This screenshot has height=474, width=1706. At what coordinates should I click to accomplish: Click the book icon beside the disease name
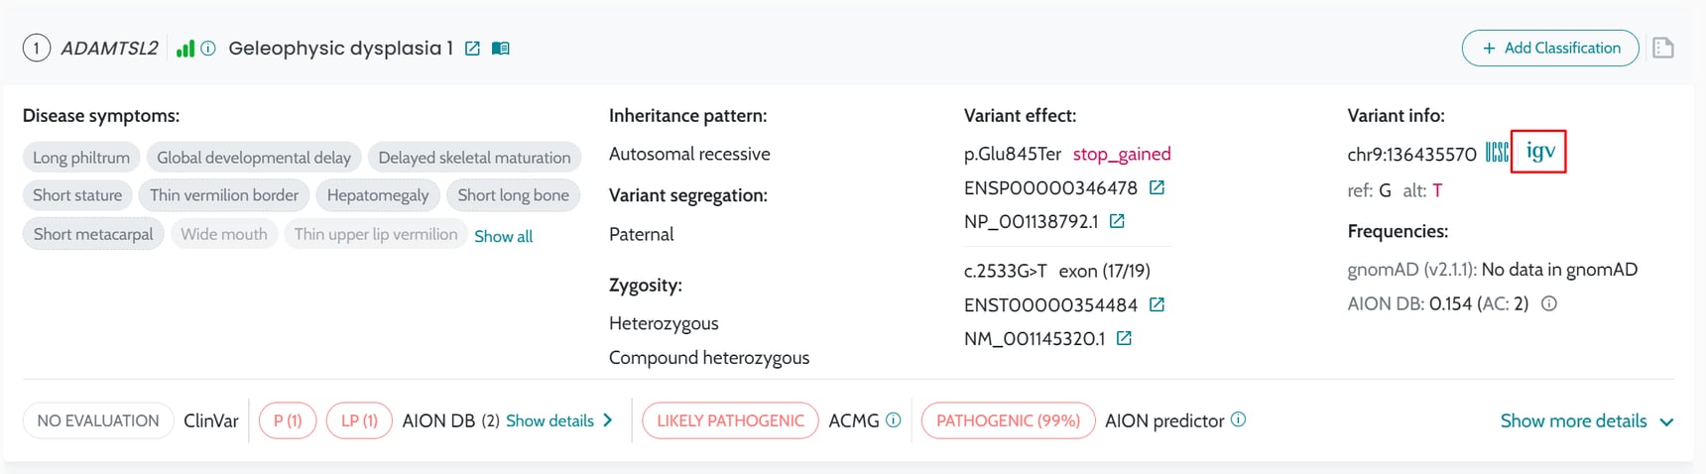[501, 49]
